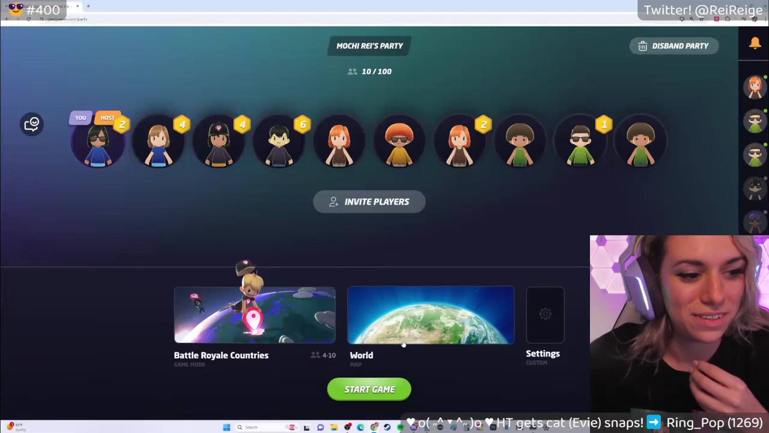The image size is (769, 433).
Task: Close the current browser tab
Action: pos(77,6)
